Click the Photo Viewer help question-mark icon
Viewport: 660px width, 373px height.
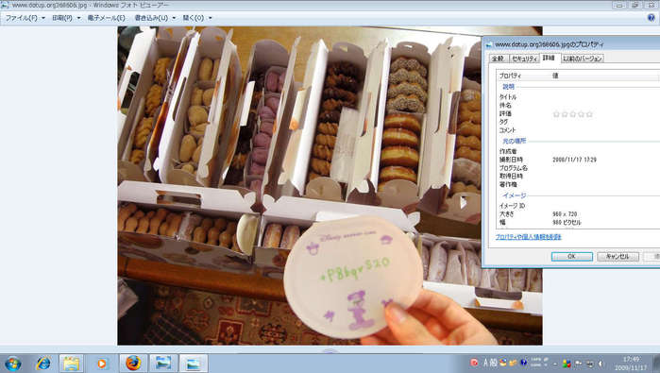click(x=652, y=17)
